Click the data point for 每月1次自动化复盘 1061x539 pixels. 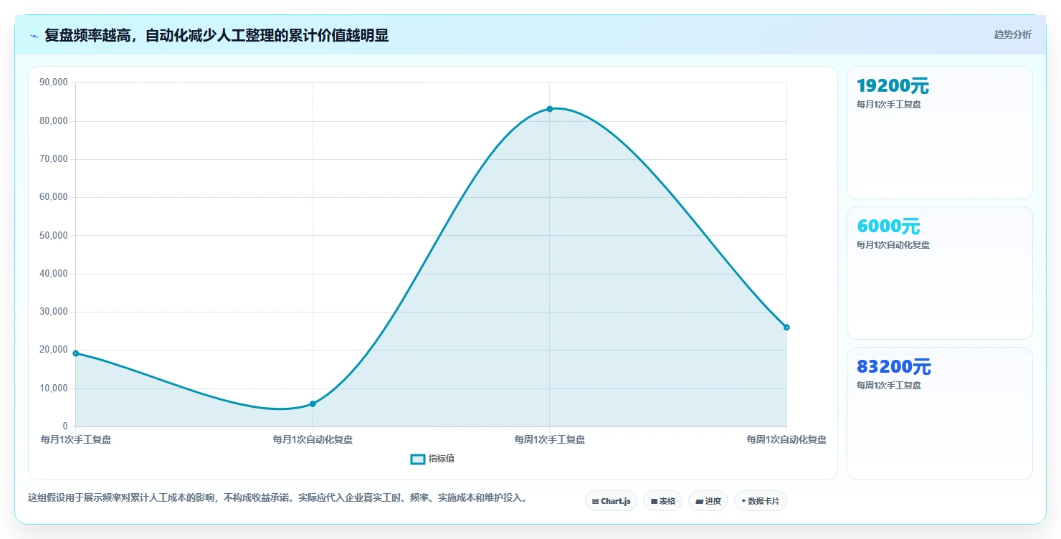[313, 404]
